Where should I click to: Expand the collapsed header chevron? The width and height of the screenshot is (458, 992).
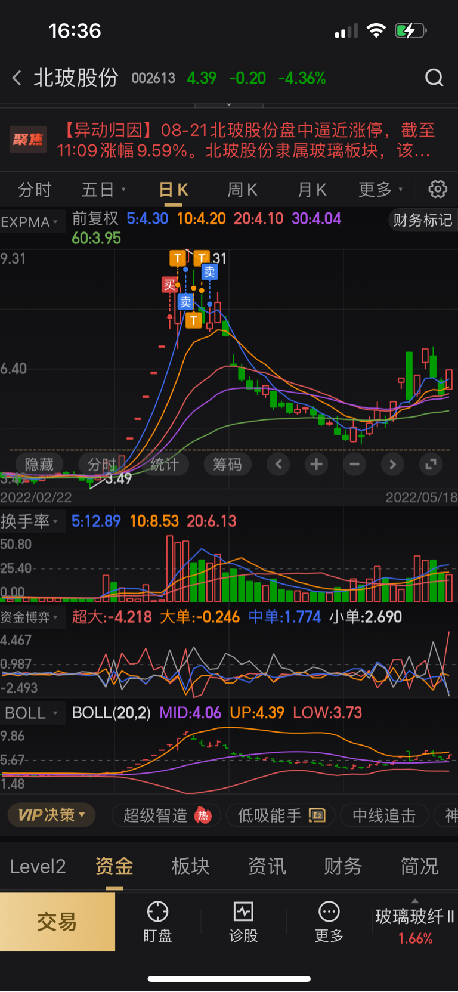(x=229, y=104)
